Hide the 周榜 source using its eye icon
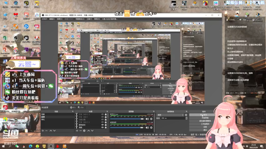The height and width of the screenshot is (149, 266). pos(102,127)
